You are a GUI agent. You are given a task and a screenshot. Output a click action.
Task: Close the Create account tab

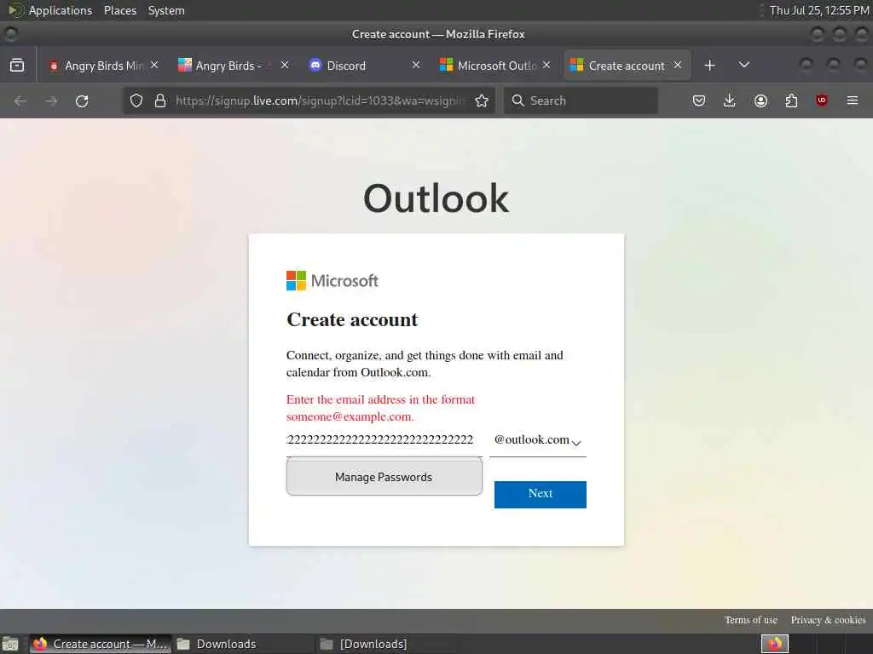pos(678,65)
